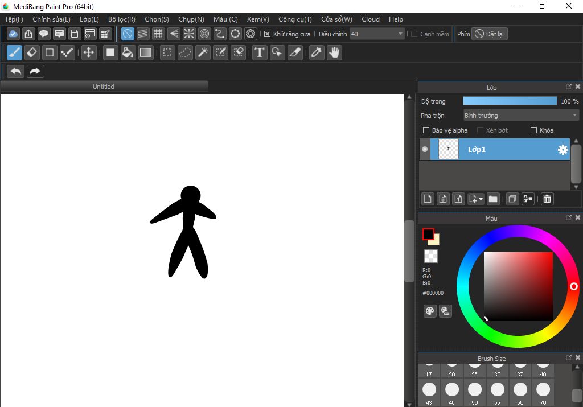Image resolution: width=583 pixels, height=407 pixels.
Task: Open the Công cụ(T) menu
Action: click(294, 19)
